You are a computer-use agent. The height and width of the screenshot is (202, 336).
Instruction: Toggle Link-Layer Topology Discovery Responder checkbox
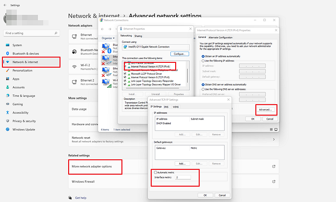[125, 81]
